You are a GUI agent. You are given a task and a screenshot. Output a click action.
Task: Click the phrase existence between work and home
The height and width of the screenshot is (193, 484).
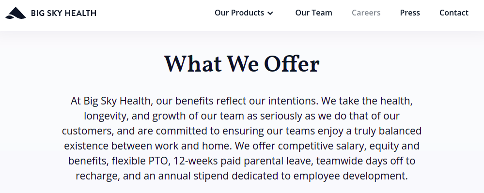[x=148, y=146]
